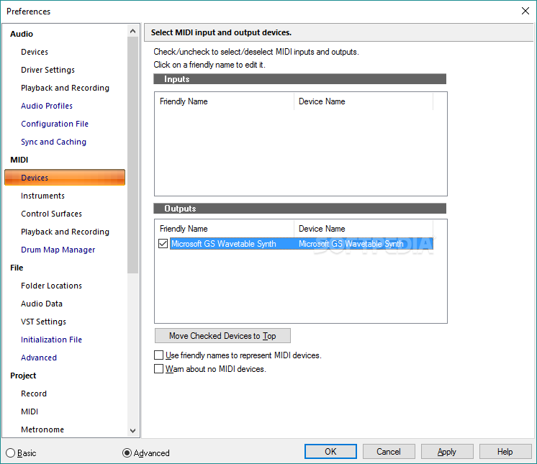Select highlighted MIDI Devices entry
537x464 pixels.
pyautogui.click(x=65, y=178)
